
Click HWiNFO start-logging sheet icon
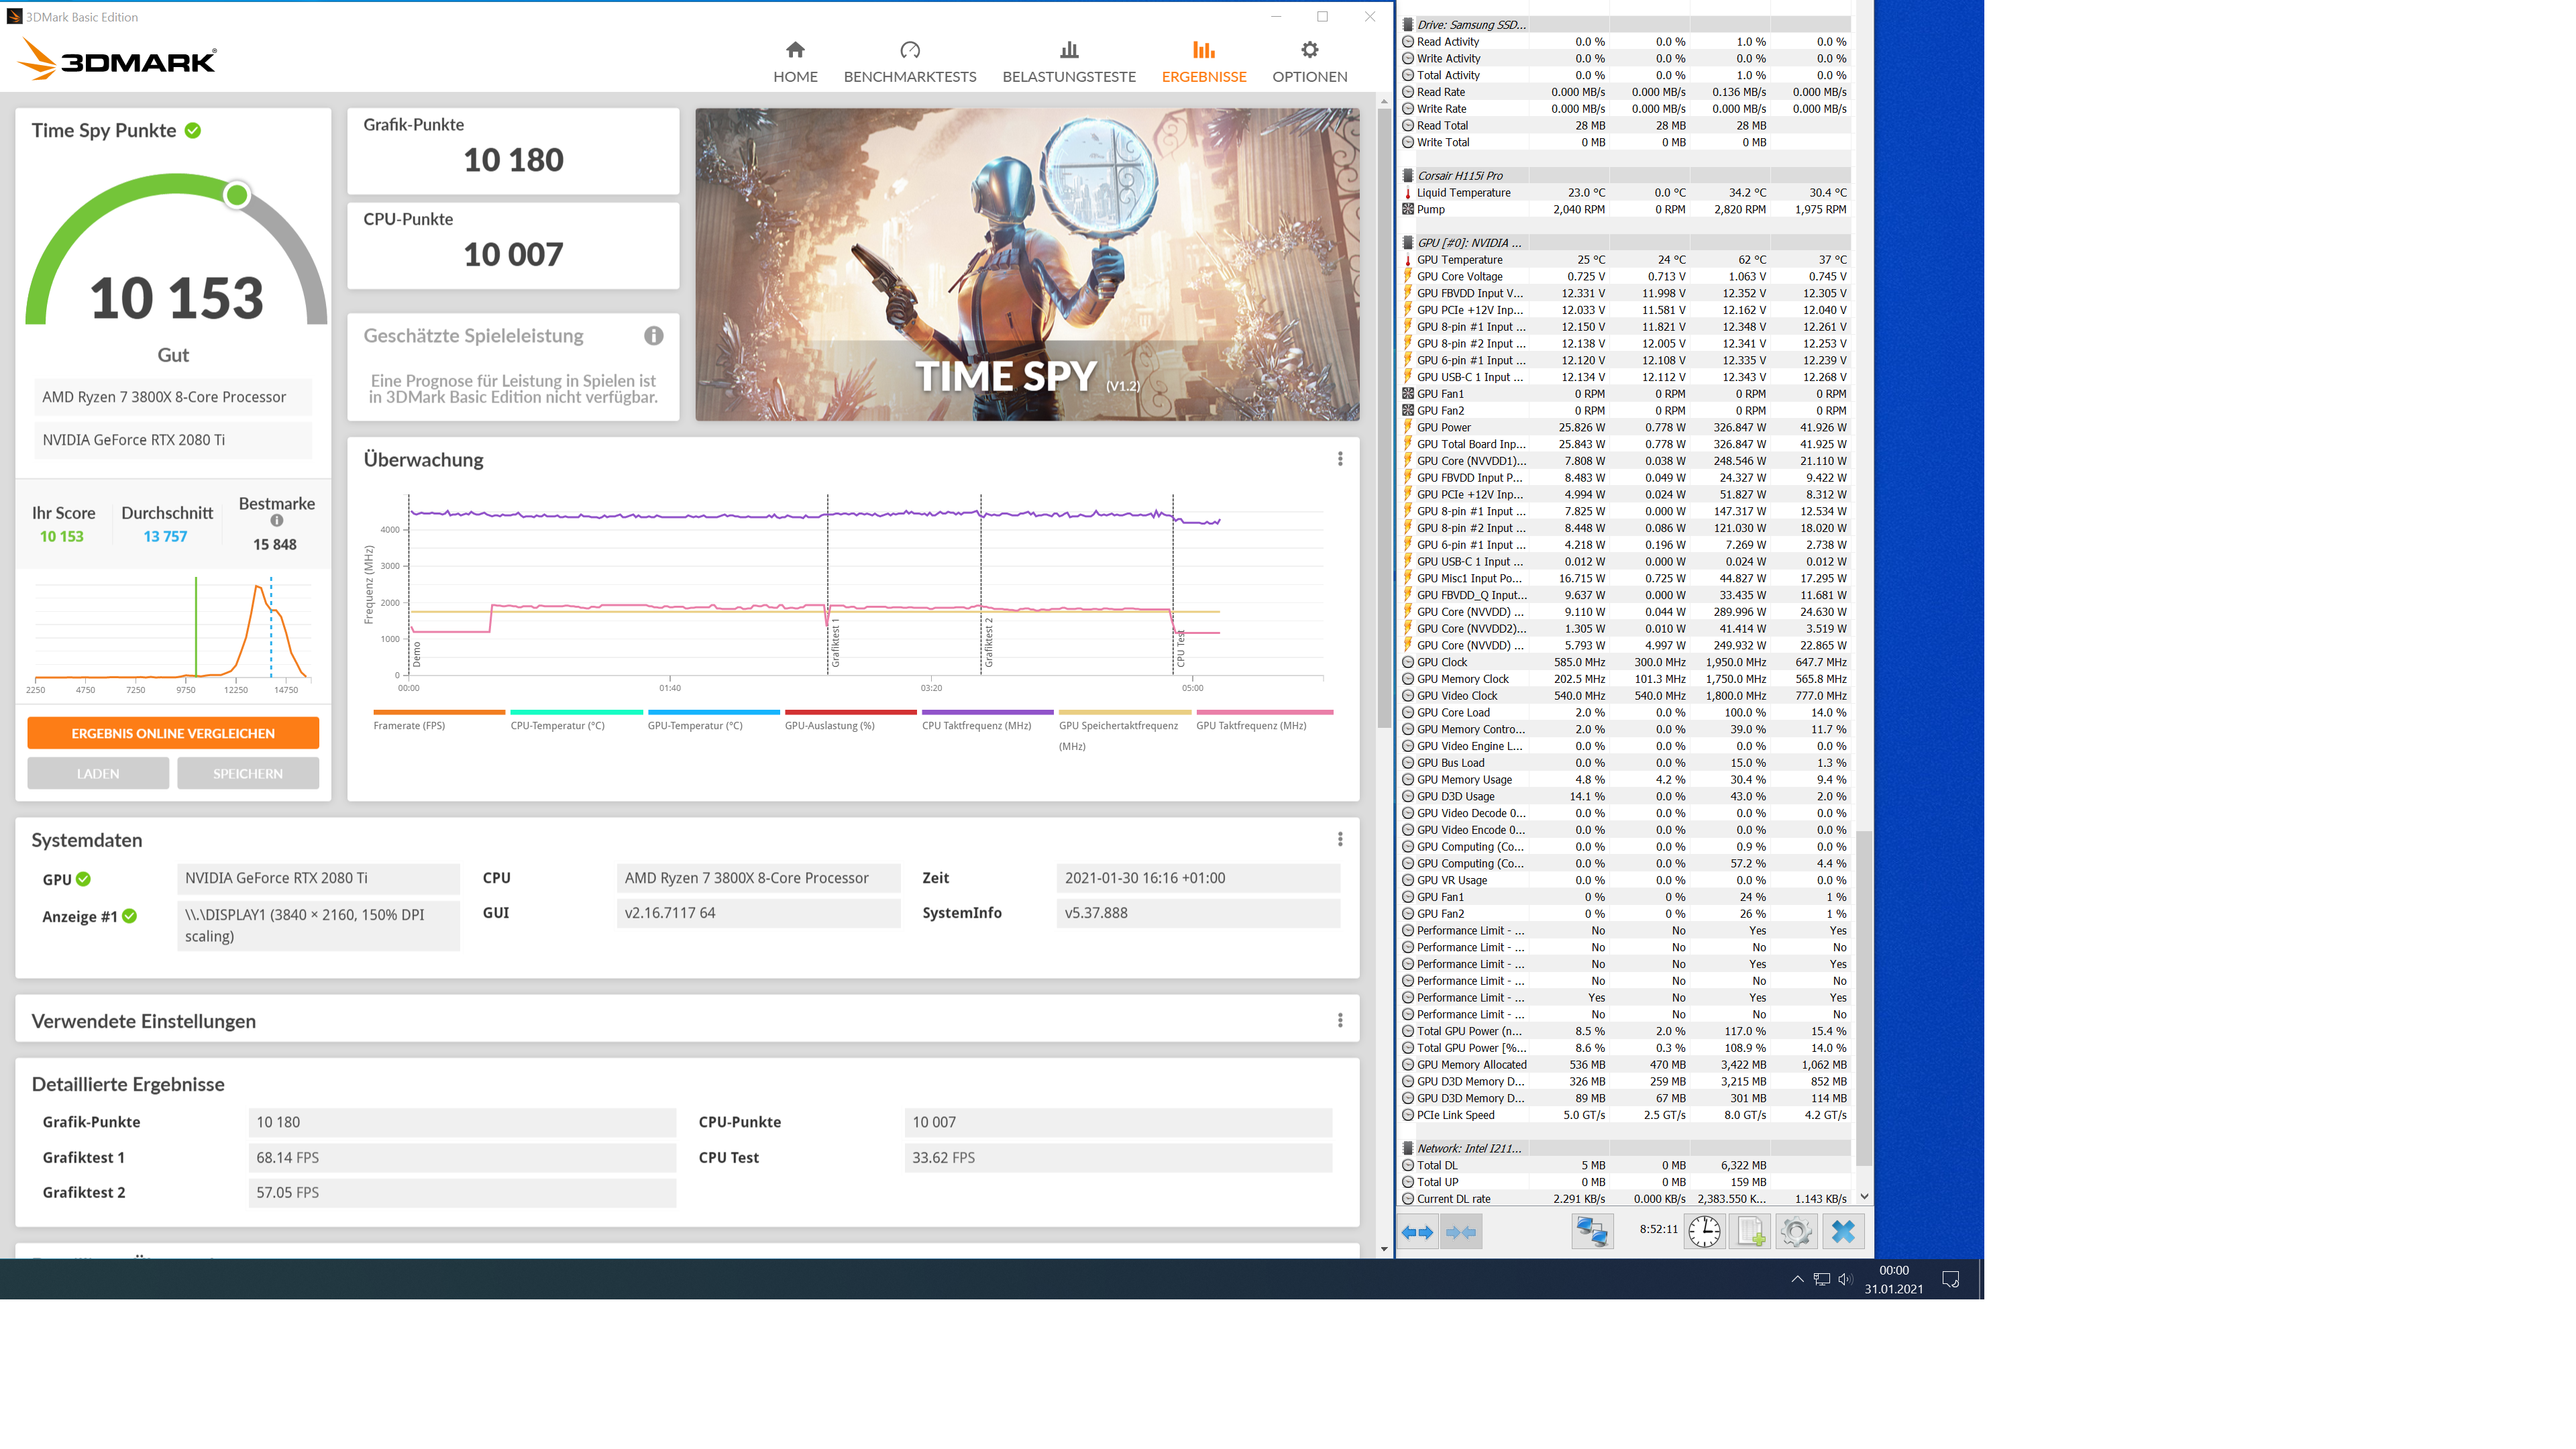(1750, 1232)
